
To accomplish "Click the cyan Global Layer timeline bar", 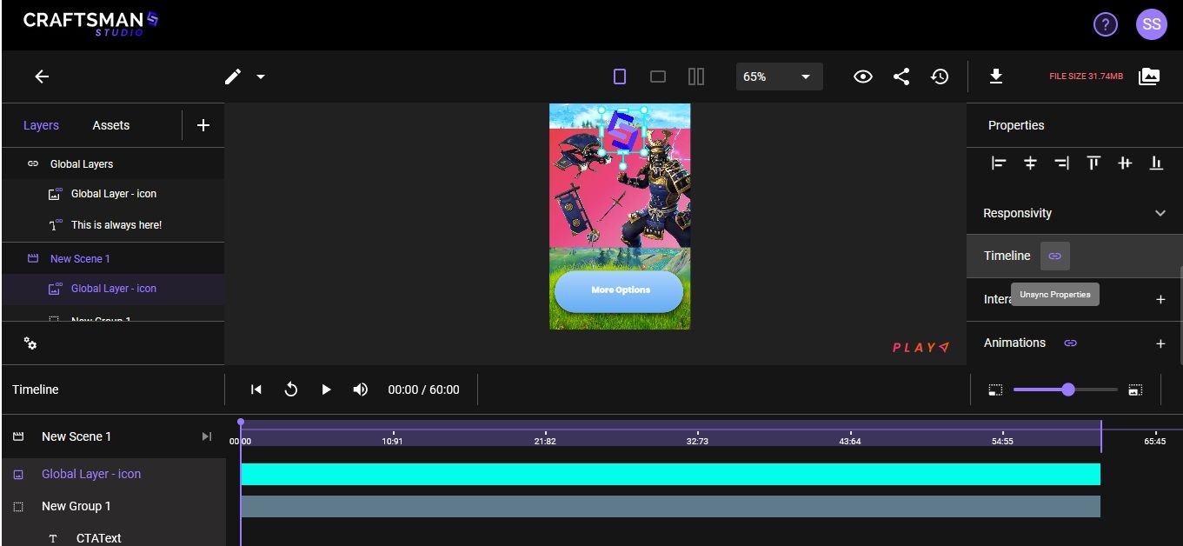I will [670, 474].
